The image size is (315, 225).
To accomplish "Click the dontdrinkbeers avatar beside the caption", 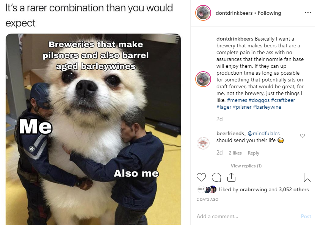I will pyautogui.click(x=203, y=79).
